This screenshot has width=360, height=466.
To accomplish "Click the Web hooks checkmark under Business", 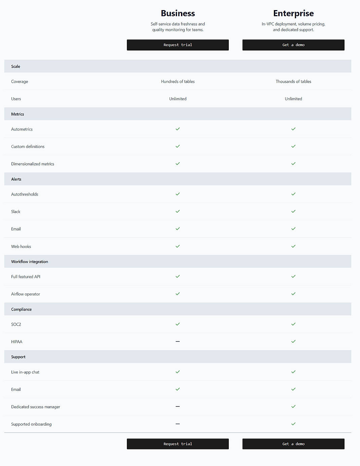I will [178, 246].
